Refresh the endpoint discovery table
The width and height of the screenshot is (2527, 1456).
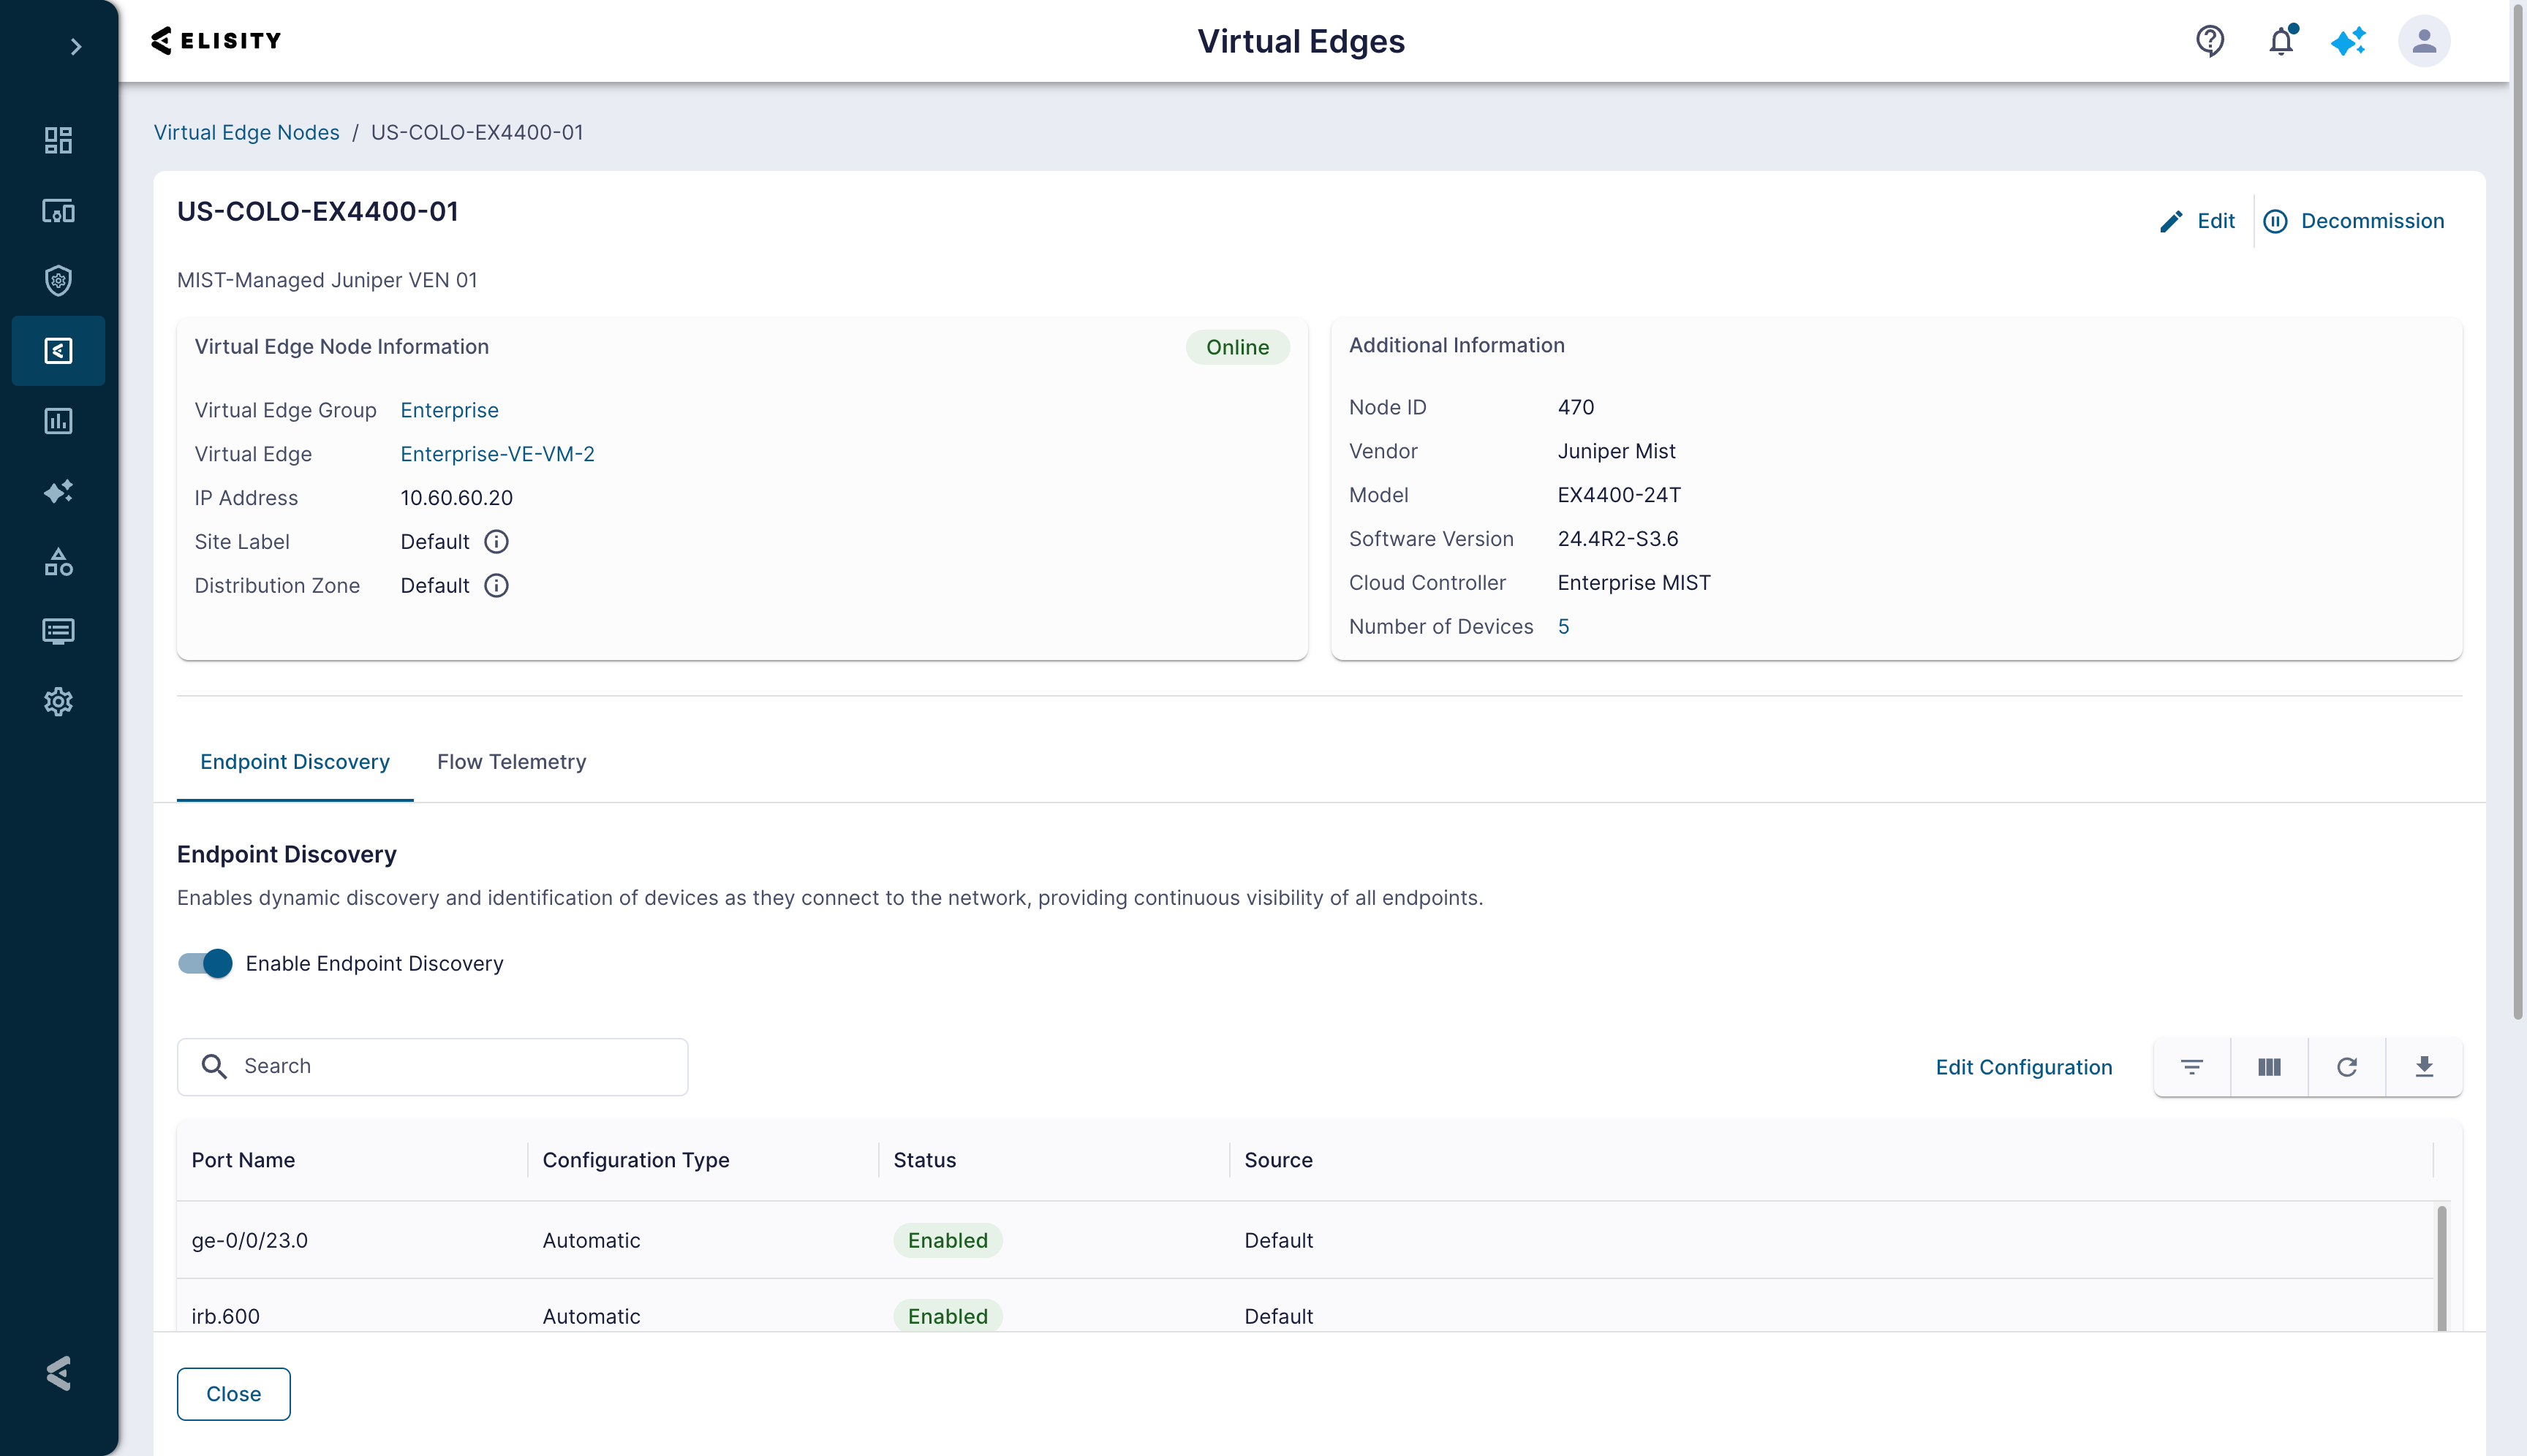(x=2347, y=1067)
